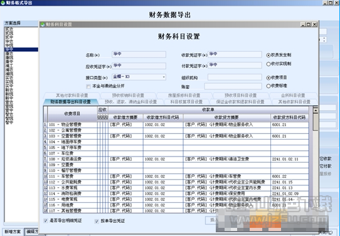The height and width of the screenshot is (236, 340).
Task: Click the 财务格式导出 main window icon
Action: point(3,3)
